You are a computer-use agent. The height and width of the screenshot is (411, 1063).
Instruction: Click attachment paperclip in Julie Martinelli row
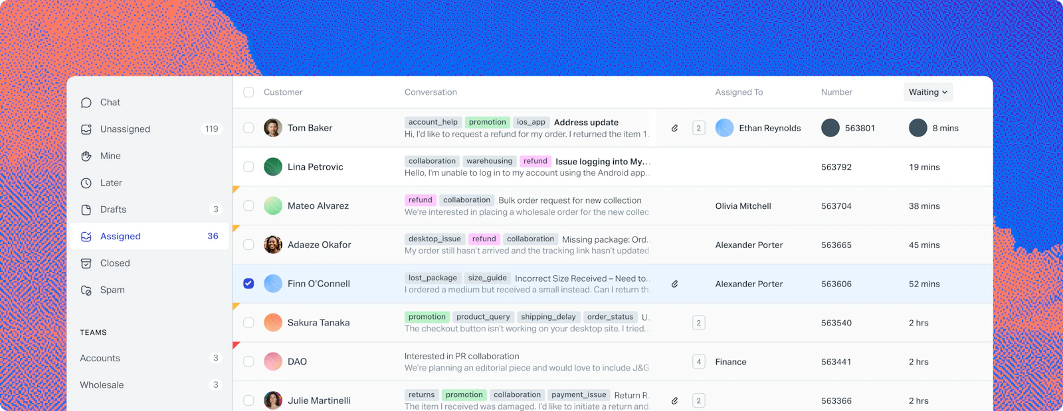[674, 400]
